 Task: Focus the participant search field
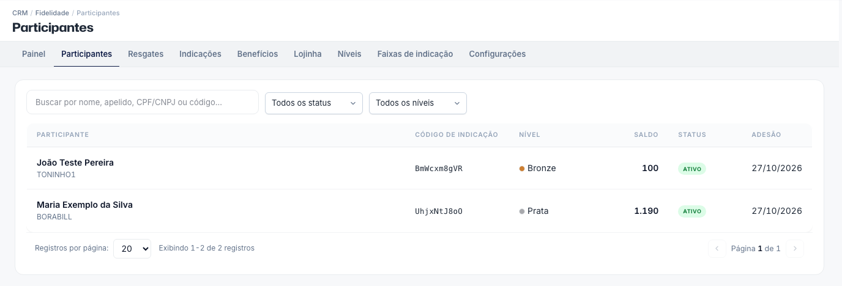click(143, 102)
